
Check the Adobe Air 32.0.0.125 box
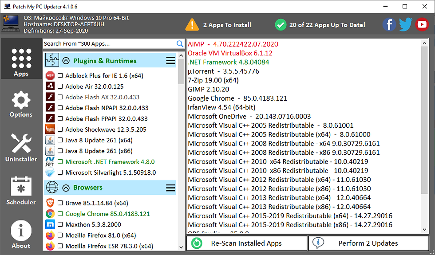point(60,86)
